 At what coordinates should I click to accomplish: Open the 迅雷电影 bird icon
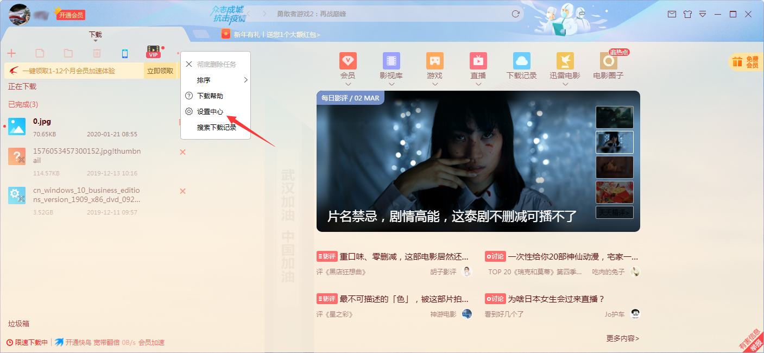coord(565,60)
